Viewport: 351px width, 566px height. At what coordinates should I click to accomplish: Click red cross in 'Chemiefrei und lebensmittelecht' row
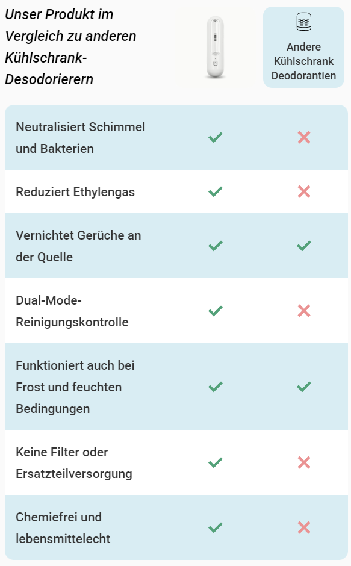pyautogui.click(x=304, y=527)
